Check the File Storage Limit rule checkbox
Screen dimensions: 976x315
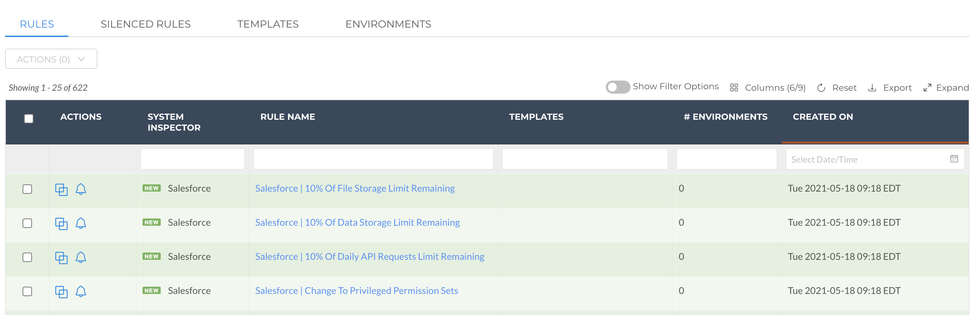[27, 189]
